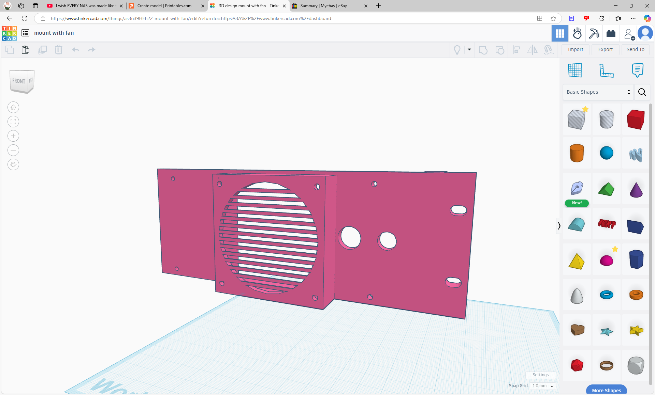
Task: Switch to Blocks pickaxe mode
Action: pyautogui.click(x=594, y=33)
